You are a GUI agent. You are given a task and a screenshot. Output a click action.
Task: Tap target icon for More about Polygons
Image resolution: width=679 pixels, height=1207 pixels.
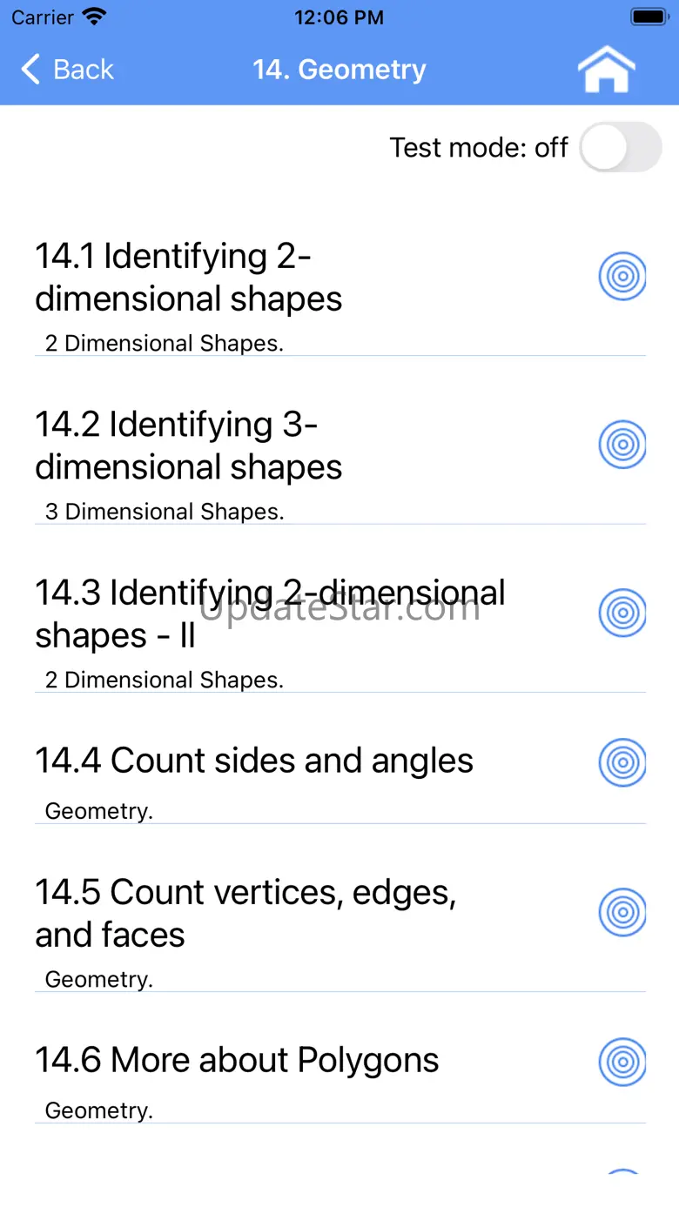[622, 1062]
